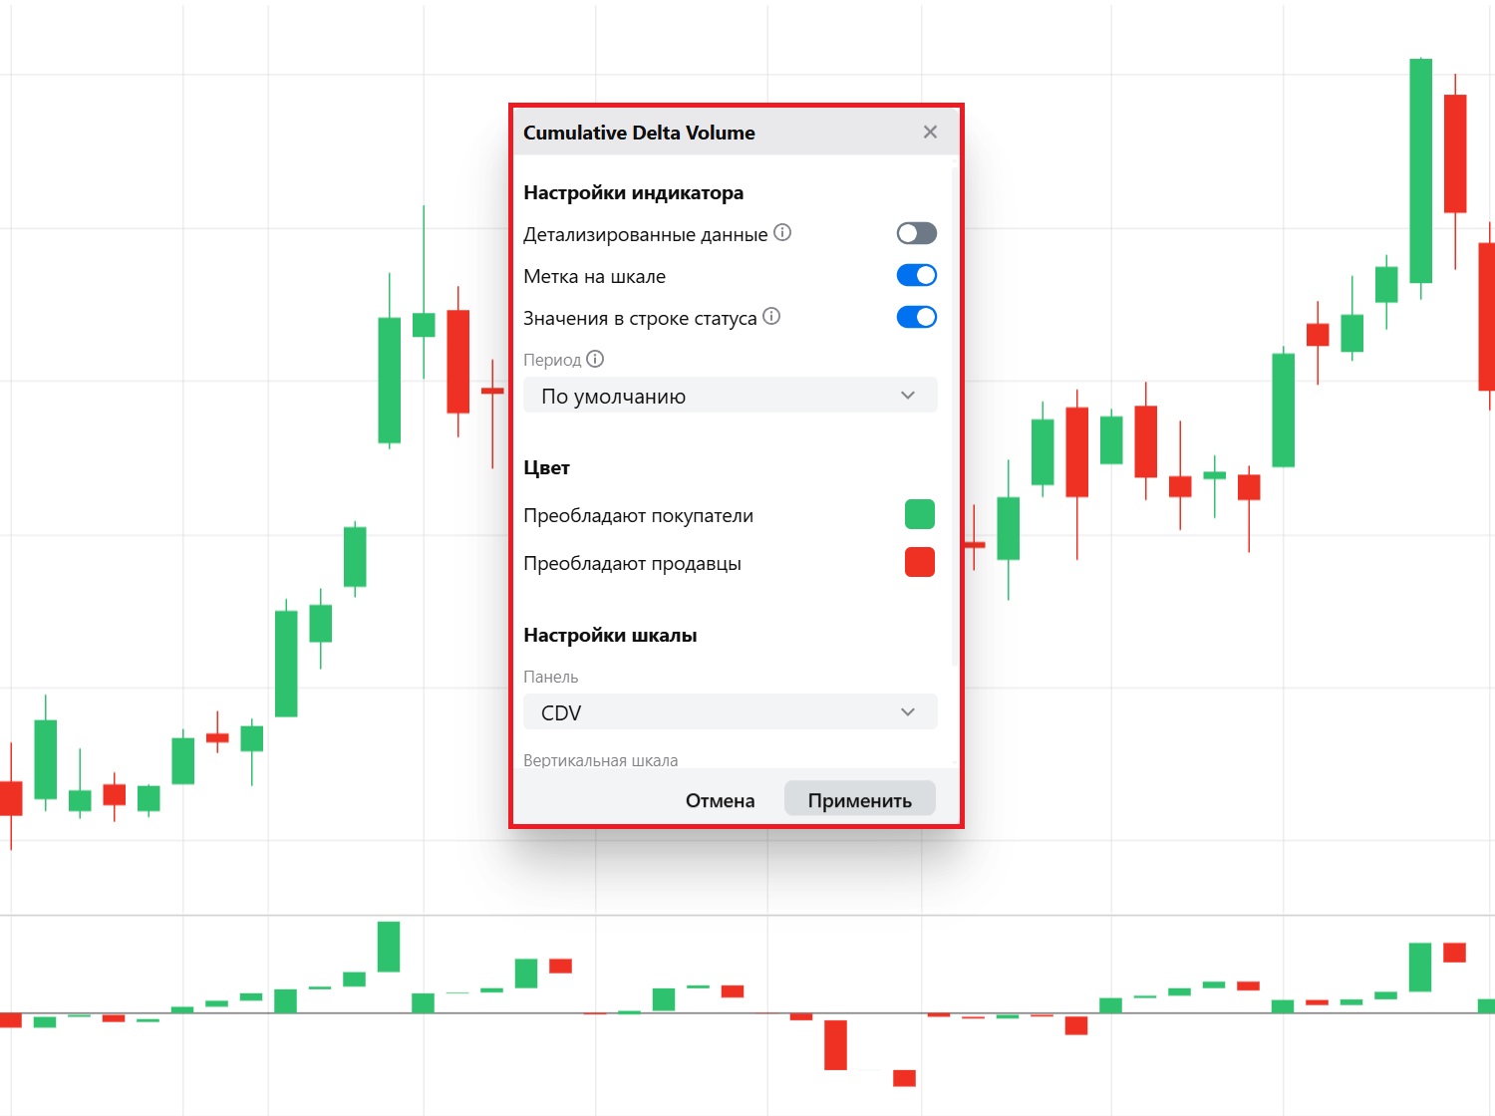Open the red Преобладают продавцы color swatch
This screenshot has height=1116, width=1495.
(919, 562)
